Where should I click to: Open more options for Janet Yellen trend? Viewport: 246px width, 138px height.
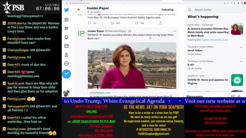point(241,47)
